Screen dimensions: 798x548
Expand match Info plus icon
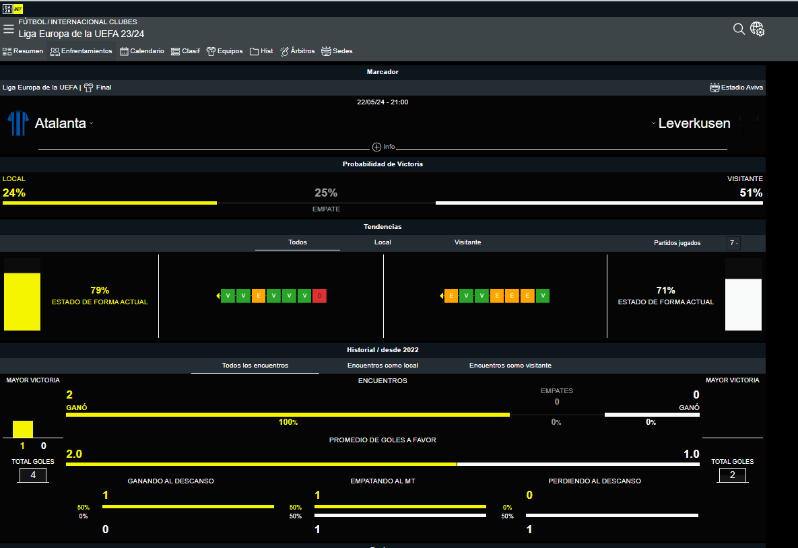(x=376, y=147)
